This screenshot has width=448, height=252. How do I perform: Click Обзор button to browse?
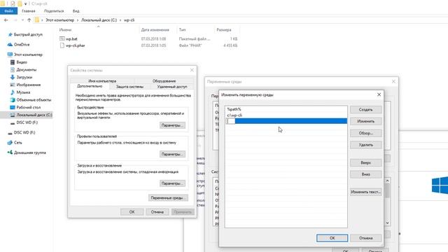coord(365,133)
